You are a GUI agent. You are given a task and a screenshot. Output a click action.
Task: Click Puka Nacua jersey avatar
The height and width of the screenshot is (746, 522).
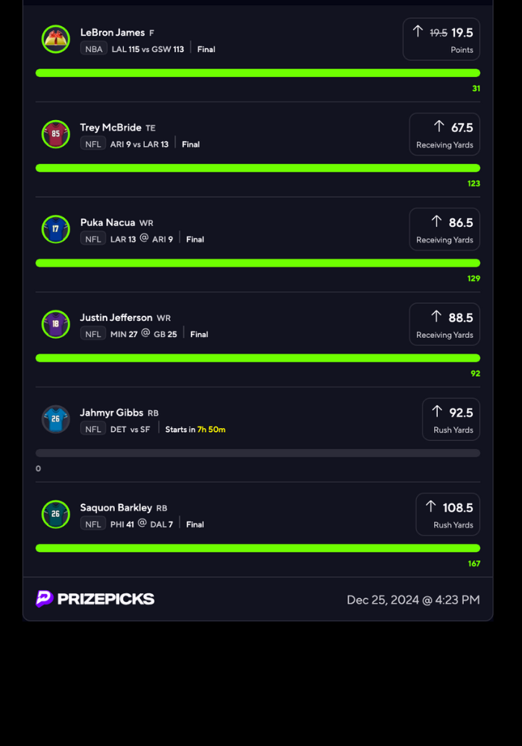point(56,229)
